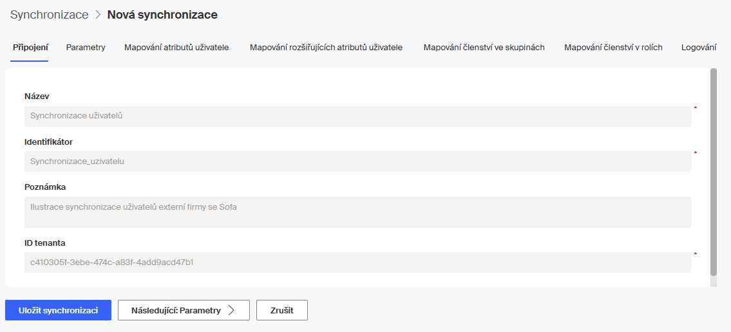Click the red required asterisk beside Název
Viewport: 731px width, 332px height.
[x=696, y=109]
